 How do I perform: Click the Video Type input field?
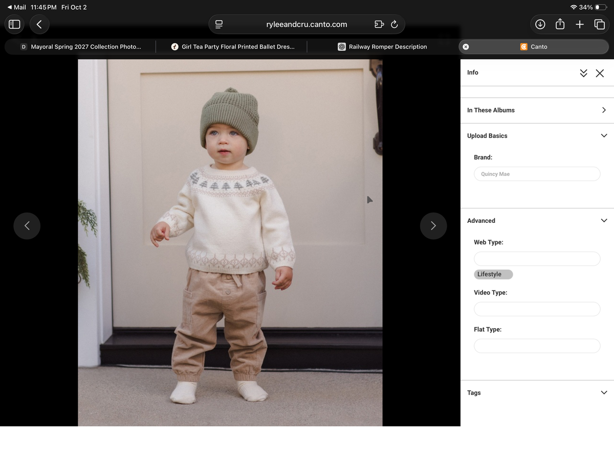(x=537, y=309)
